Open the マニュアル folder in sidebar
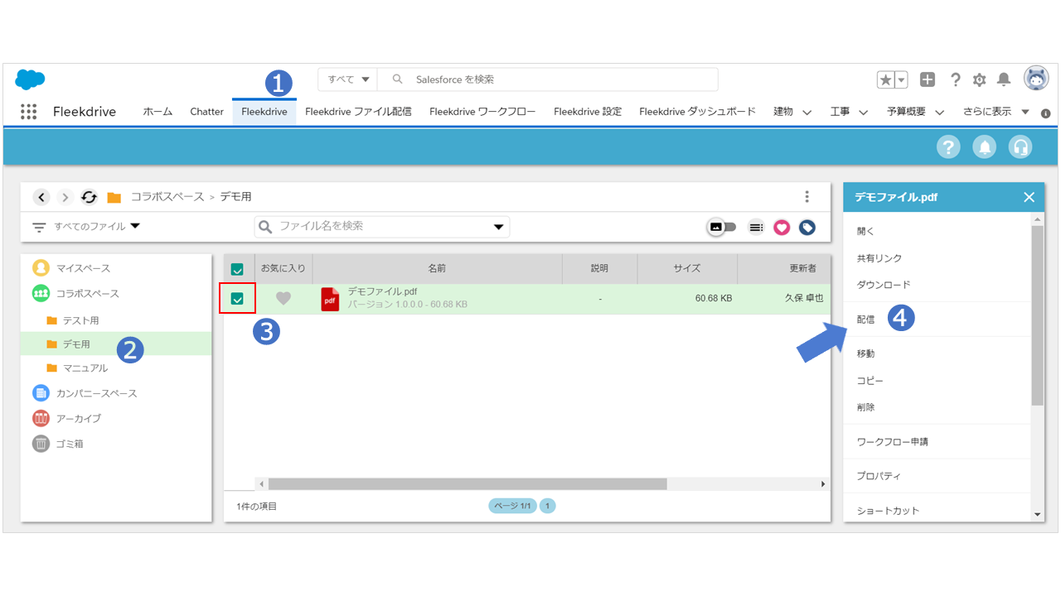The width and height of the screenshot is (1061, 596). tap(85, 368)
